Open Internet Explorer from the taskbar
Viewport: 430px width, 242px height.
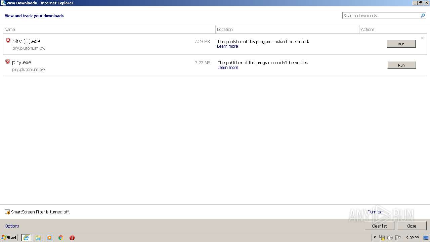click(x=26, y=238)
